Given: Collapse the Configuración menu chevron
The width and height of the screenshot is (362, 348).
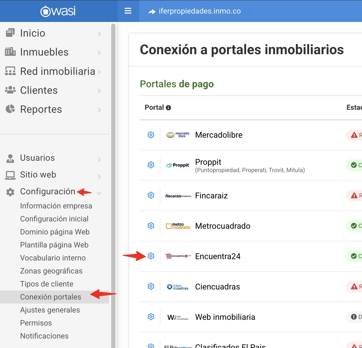Looking at the screenshot, I should tap(99, 193).
